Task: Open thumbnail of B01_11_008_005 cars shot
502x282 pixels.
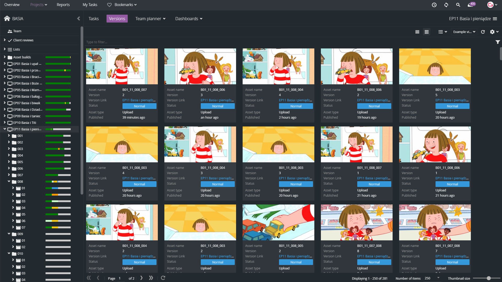Action: click(278, 222)
